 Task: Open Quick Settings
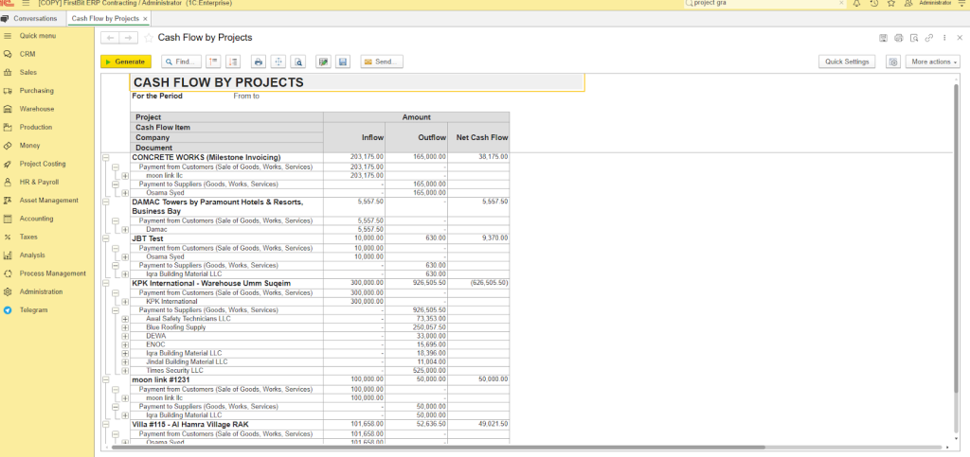coord(846,62)
